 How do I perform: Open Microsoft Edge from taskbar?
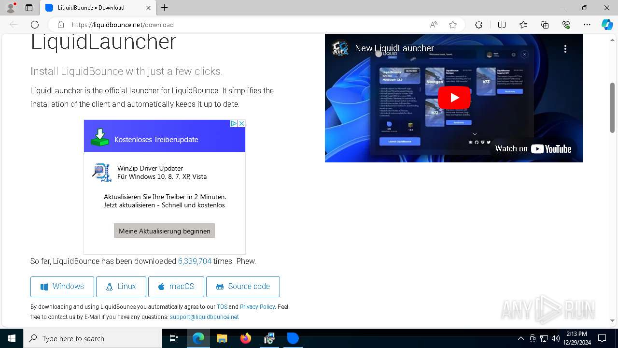(198, 338)
